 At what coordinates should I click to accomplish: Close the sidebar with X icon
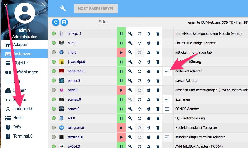click(x=43, y=4)
